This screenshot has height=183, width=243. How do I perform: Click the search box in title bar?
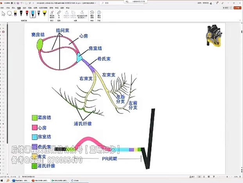pyautogui.click(x=113, y=3)
